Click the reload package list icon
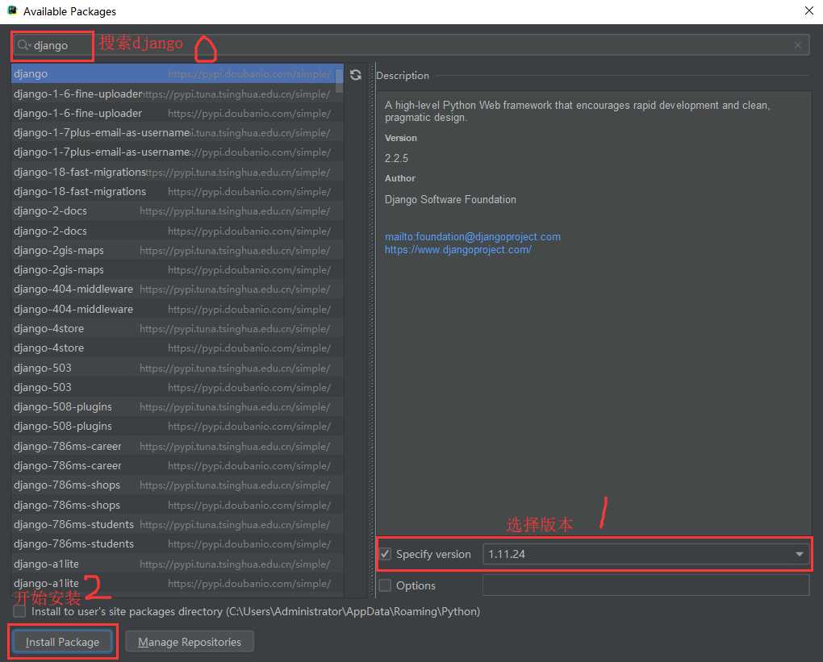 [x=356, y=75]
